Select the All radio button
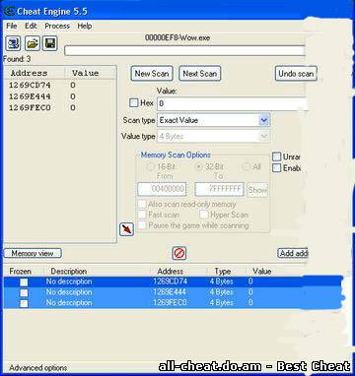This screenshot has height=376, width=355. [247, 167]
